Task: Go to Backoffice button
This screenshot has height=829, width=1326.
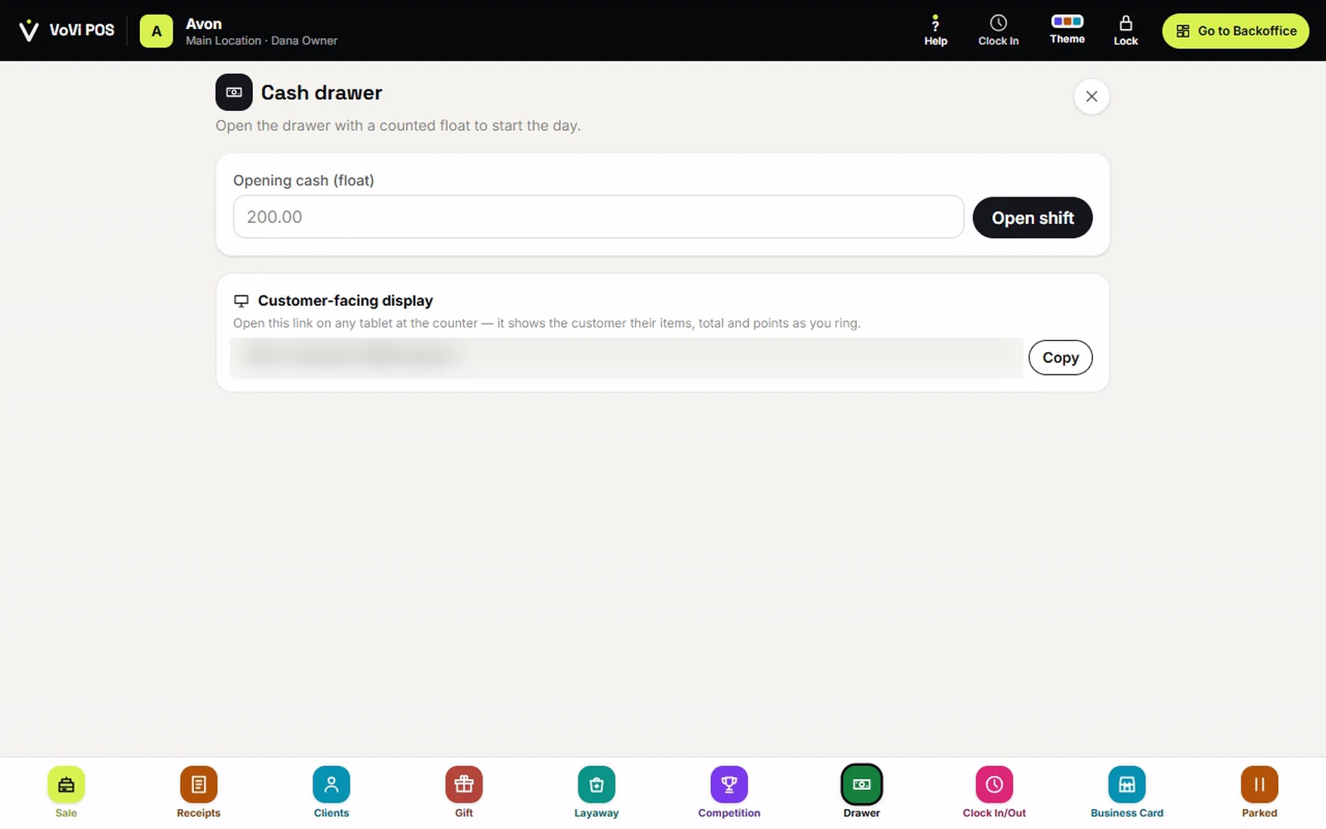Action: pyautogui.click(x=1236, y=31)
